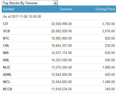This screenshot has height=95, width=117.
Task: Click CIT turnover value 32,500,998.00
Action: point(61,24)
